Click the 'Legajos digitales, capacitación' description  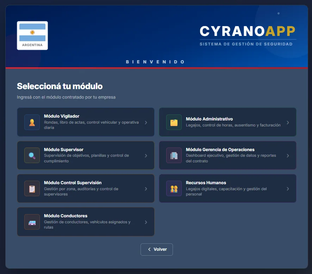coord(226,192)
